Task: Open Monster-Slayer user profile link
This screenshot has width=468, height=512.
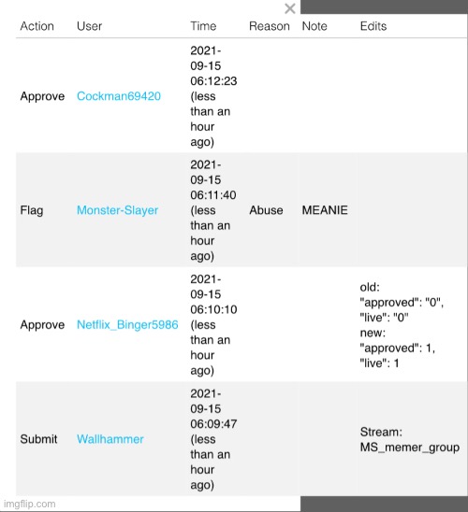Action: click(117, 210)
